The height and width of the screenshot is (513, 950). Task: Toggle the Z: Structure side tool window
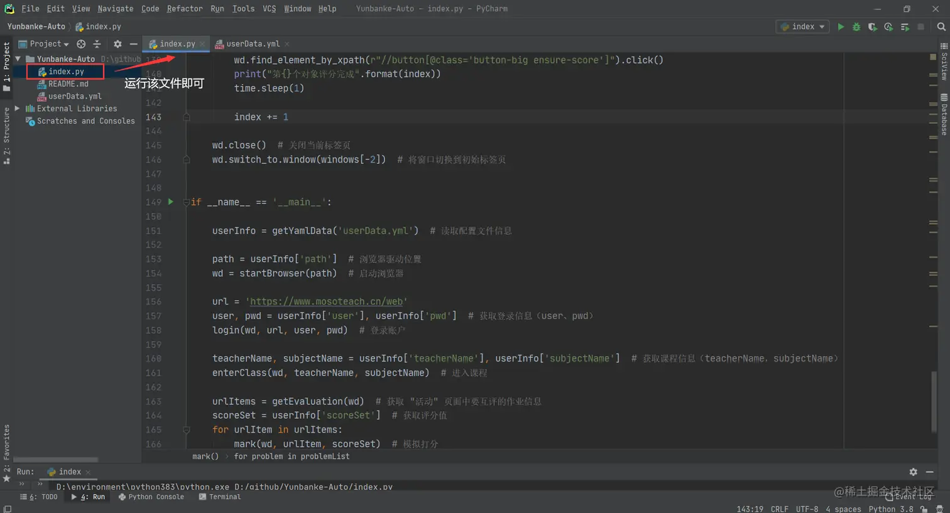tap(6, 136)
